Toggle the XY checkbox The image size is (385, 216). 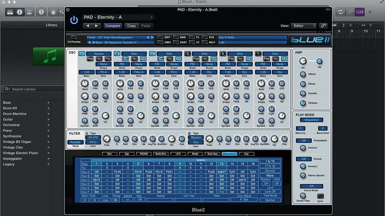tap(192, 42)
